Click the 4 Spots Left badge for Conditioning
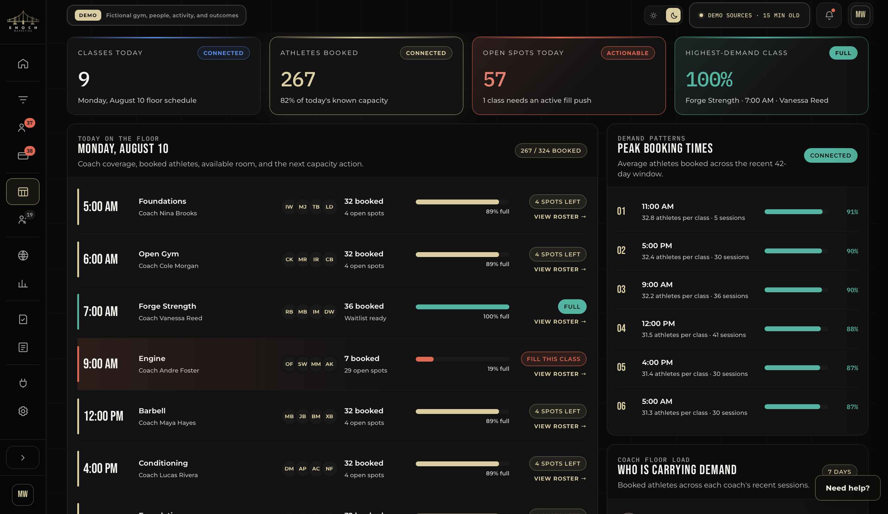888x514 pixels. pos(558,464)
